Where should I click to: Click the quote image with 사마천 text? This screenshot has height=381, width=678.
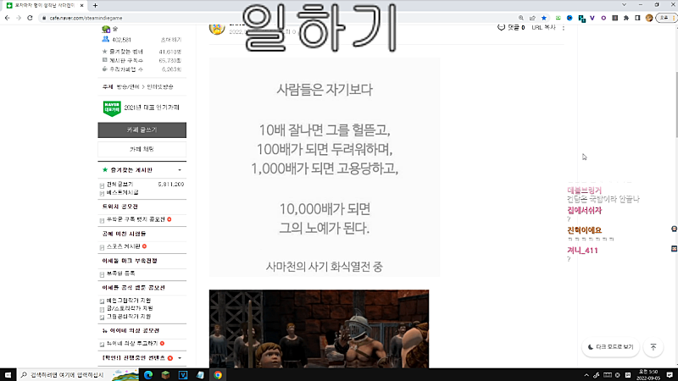click(x=325, y=167)
